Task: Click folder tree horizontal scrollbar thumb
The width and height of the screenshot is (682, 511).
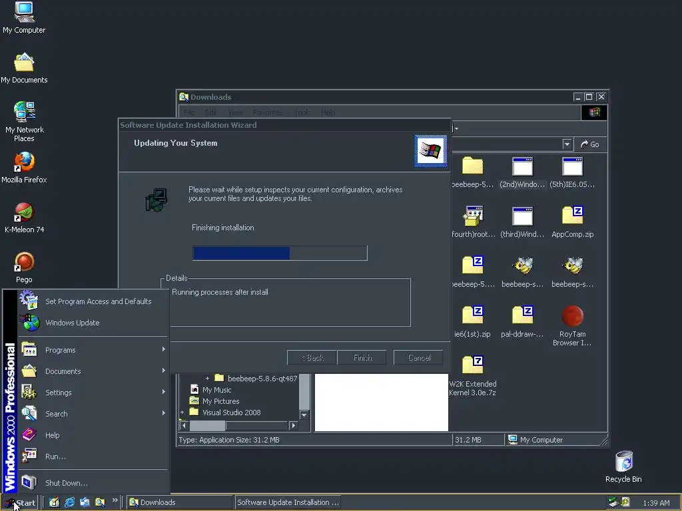Action: coord(208,425)
